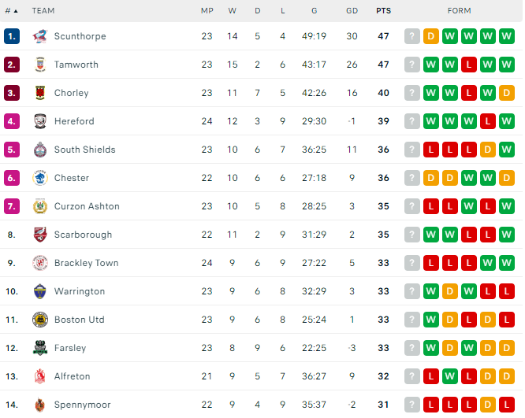
Task: Click the Scunthorpe club crest icon
Action: click(40, 36)
